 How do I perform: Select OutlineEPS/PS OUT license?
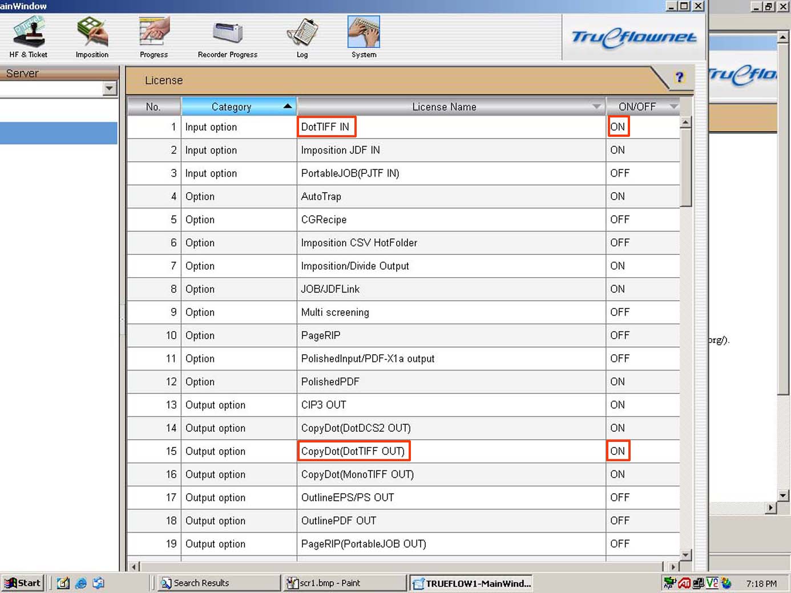[348, 498]
